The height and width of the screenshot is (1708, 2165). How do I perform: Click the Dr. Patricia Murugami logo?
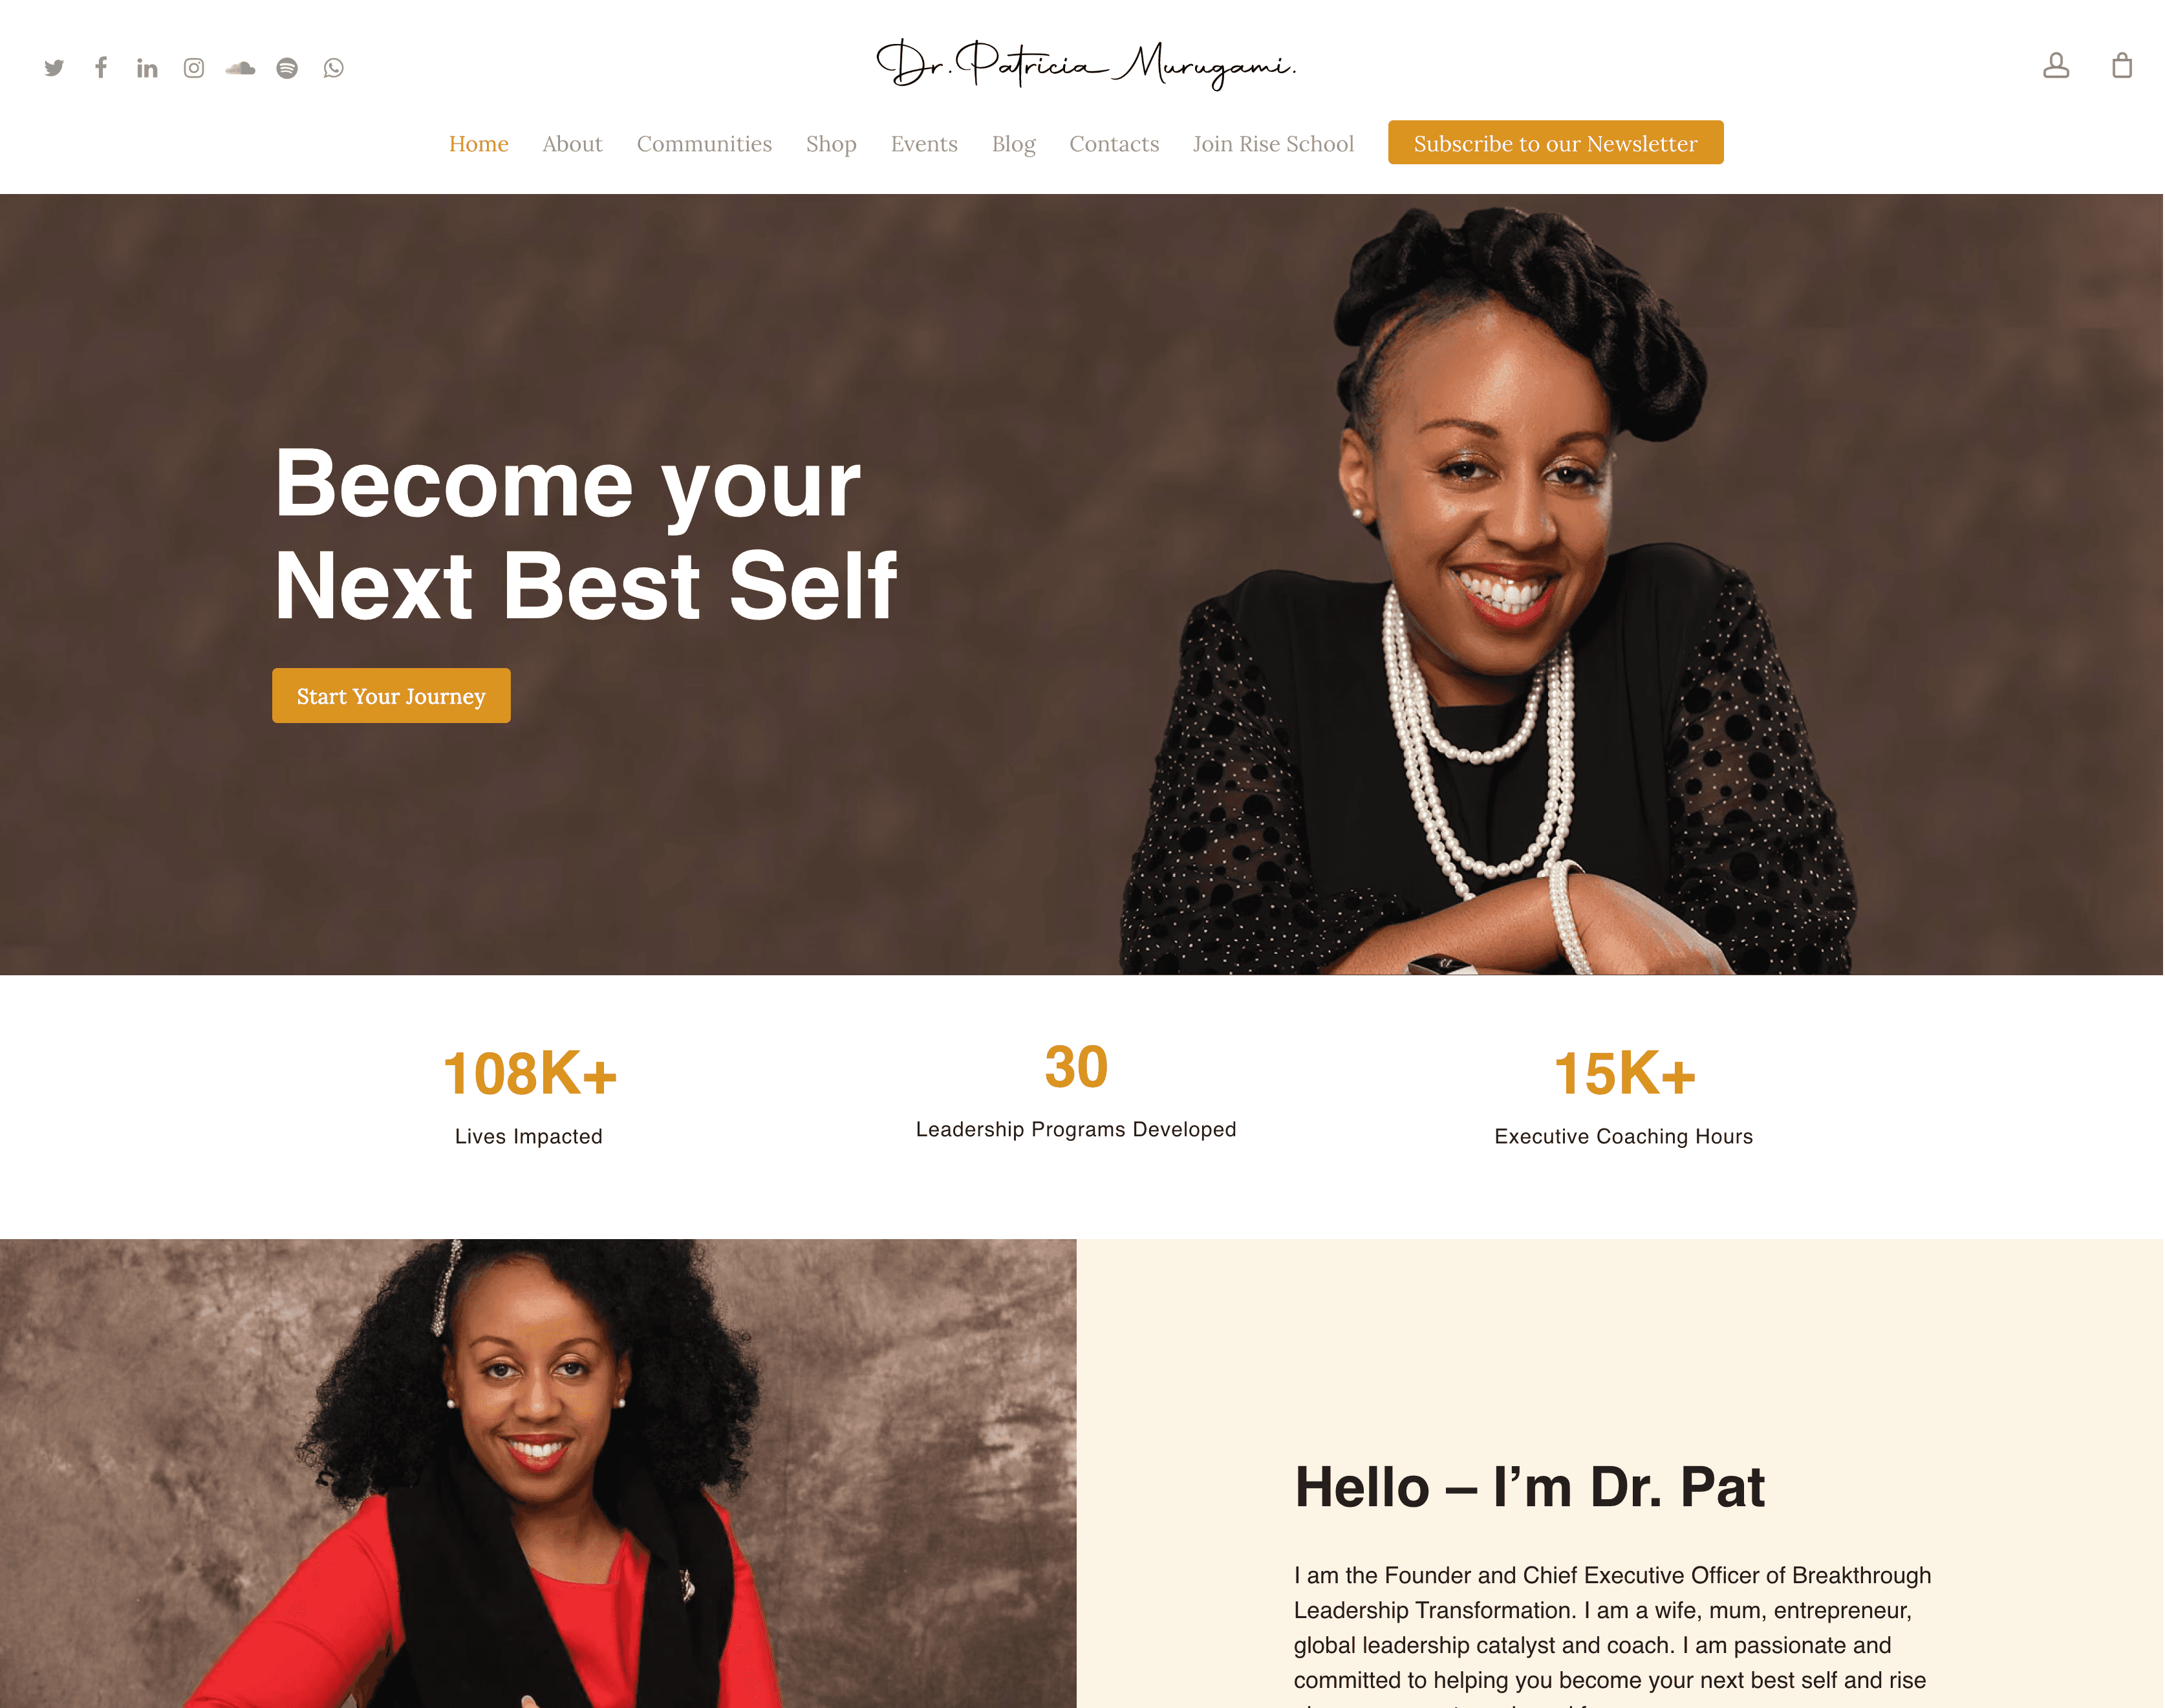coord(1086,65)
